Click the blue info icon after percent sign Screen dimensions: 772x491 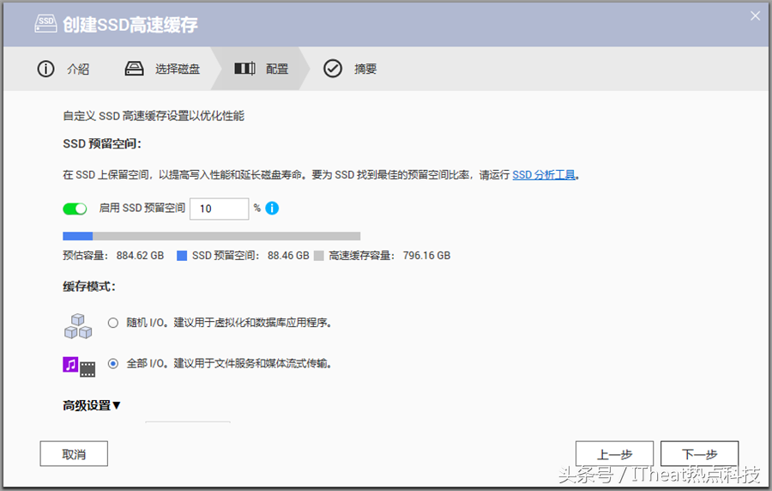coord(272,209)
